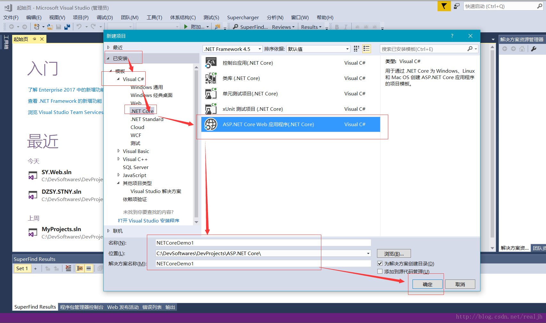Click the undo toolbar icon
The height and width of the screenshot is (323, 546).
pyautogui.click(x=79, y=27)
